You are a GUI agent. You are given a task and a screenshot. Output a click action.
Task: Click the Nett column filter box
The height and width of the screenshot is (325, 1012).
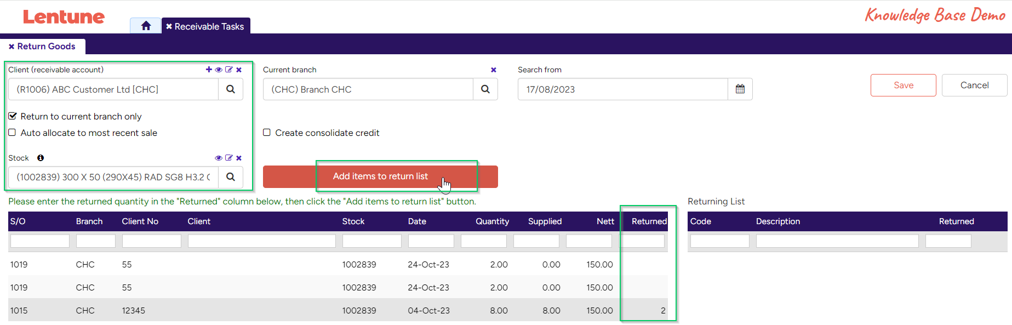tap(589, 241)
